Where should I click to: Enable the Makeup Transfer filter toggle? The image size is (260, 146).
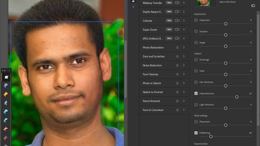[177, 3]
